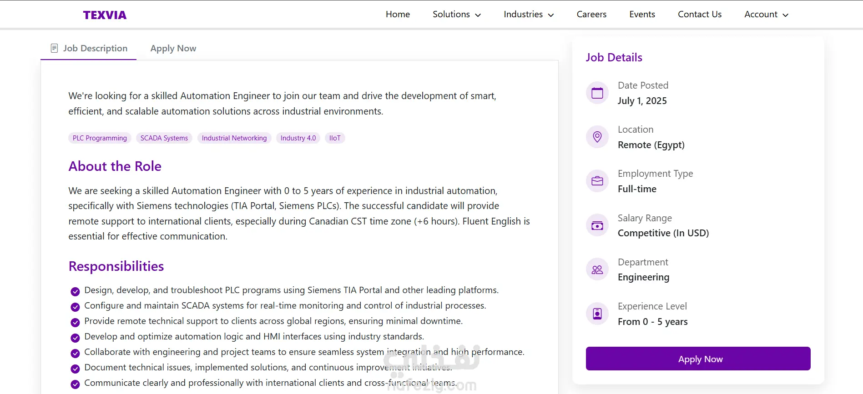Open the Industries dropdown menu

(529, 15)
